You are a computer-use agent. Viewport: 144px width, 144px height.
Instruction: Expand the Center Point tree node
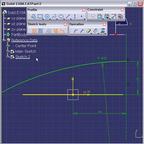click(8, 46)
